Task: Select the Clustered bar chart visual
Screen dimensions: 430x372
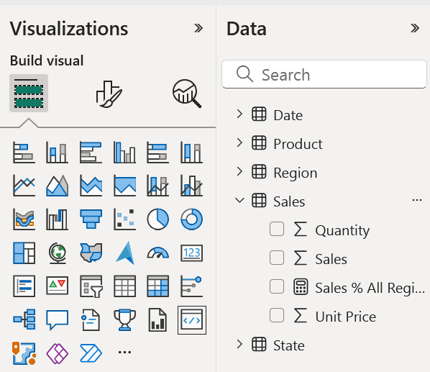Action: pos(91,153)
